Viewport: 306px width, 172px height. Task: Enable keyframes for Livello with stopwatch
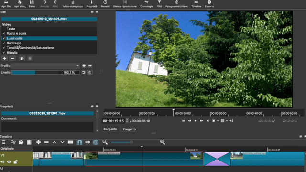(90, 72)
